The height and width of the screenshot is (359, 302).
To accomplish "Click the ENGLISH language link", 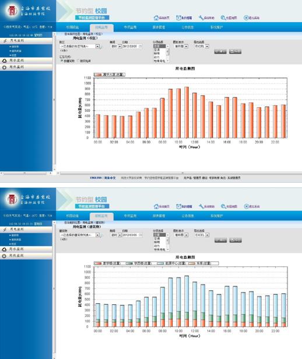I will pyautogui.click(x=96, y=178).
